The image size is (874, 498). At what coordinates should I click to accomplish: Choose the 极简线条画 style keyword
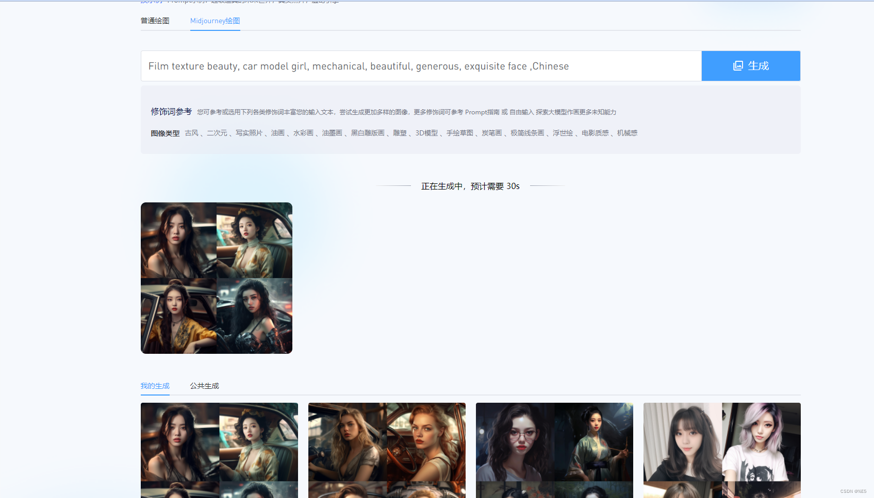coord(527,133)
